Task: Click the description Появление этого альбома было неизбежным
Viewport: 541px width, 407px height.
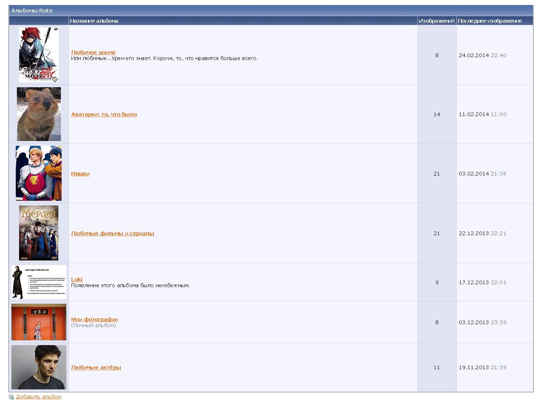Action: (130, 285)
